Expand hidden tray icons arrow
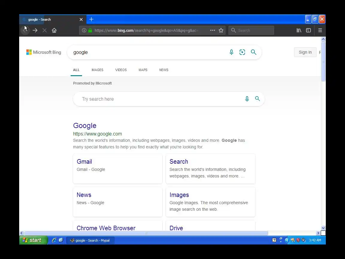345x259 pixels. pyautogui.click(x=287, y=240)
